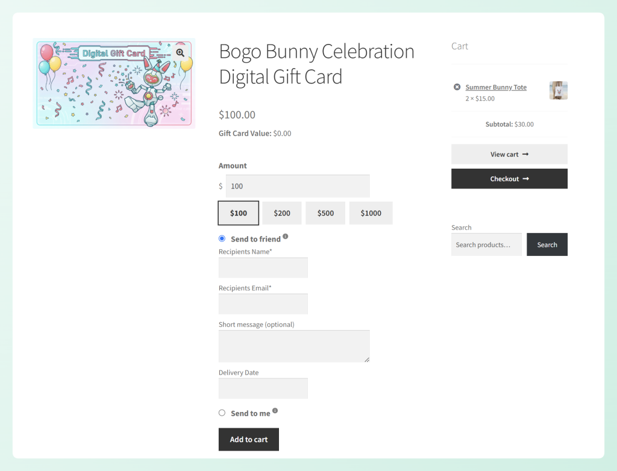Click the product title Bogo Bunny Celebration

click(x=316, y=64)
